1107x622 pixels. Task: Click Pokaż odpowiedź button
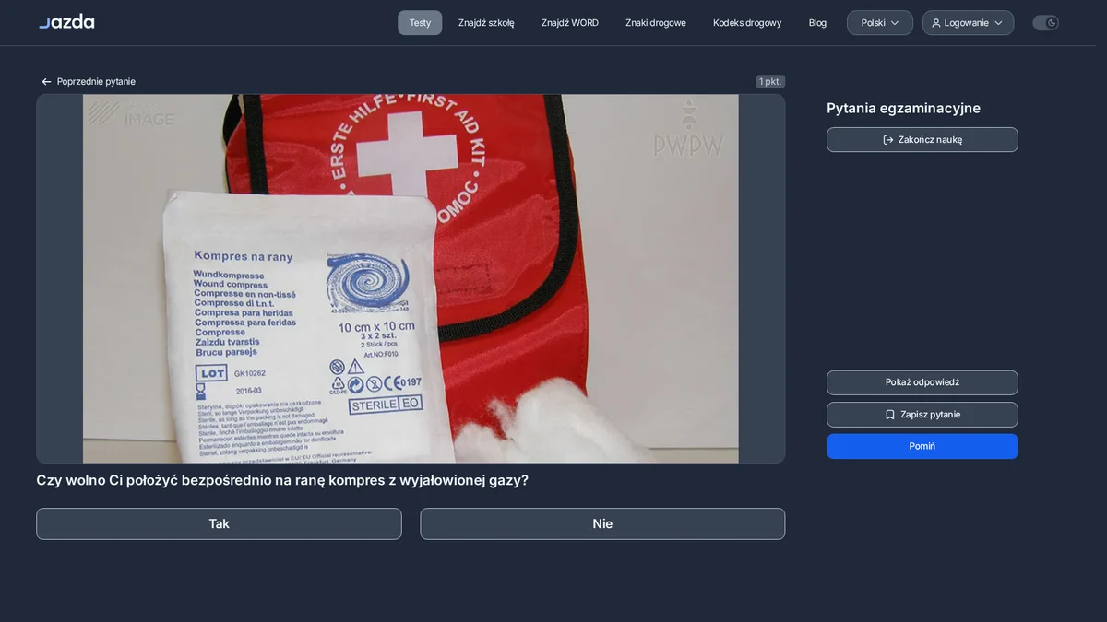click(922, 382)
